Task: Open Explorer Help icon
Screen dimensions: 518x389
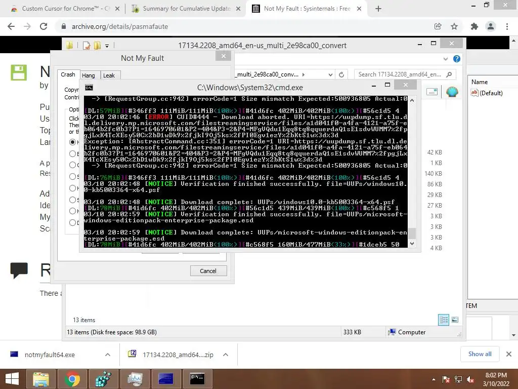Action: pyautogui.click(x=457, y=59)
